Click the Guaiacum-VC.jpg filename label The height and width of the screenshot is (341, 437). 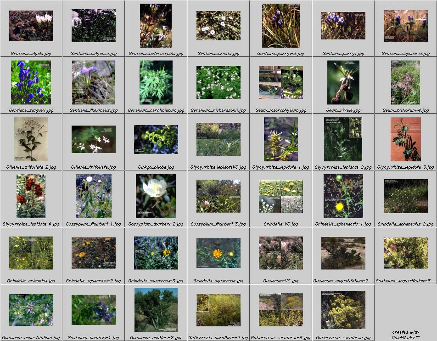coord(281,281)
